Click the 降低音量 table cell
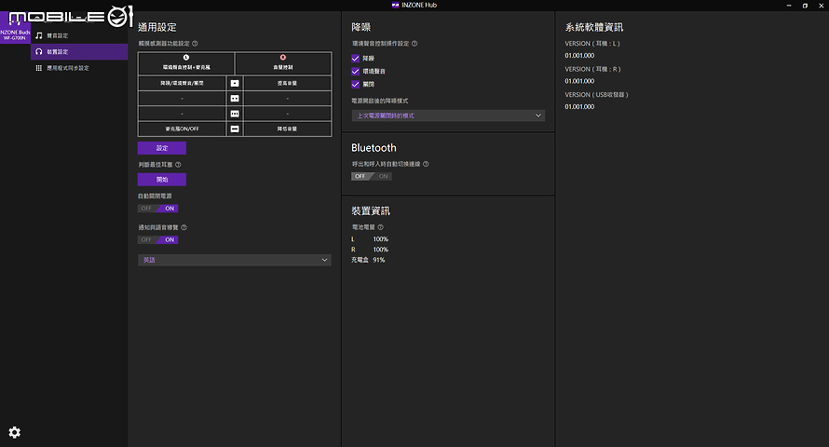This screenshot has height=447, width=829. click(288, 129)
